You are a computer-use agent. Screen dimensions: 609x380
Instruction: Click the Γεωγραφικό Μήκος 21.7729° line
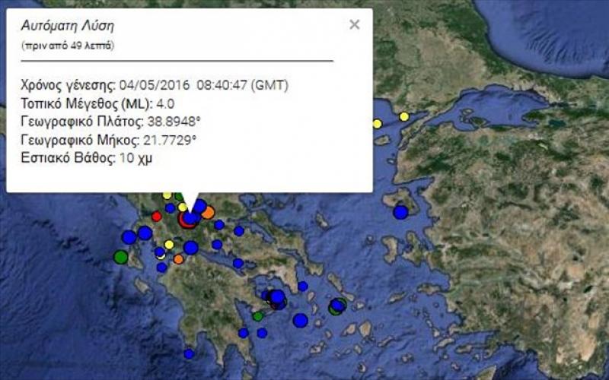click(x=108, y=140)
